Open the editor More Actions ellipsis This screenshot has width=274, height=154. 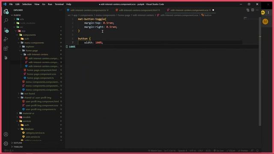pyautogui.click(x=257, y=10)
